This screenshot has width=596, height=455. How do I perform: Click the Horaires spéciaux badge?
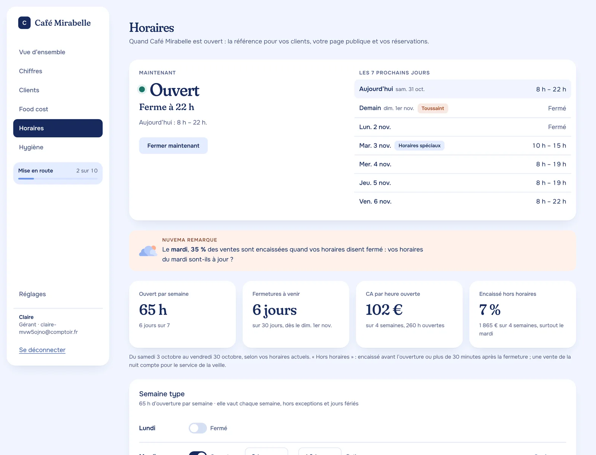click(x=419, y=146)
